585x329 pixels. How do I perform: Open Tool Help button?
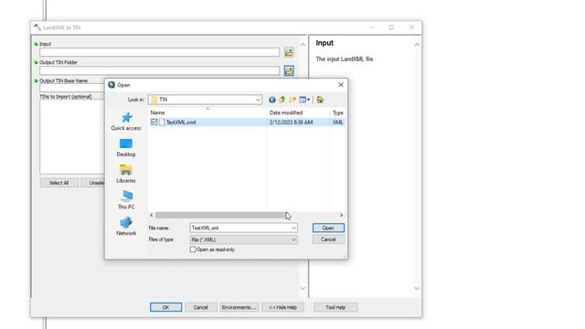(335, 307)
